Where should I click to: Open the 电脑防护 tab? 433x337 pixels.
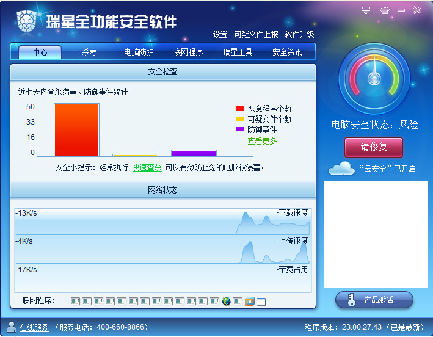[x=139, y=52]
